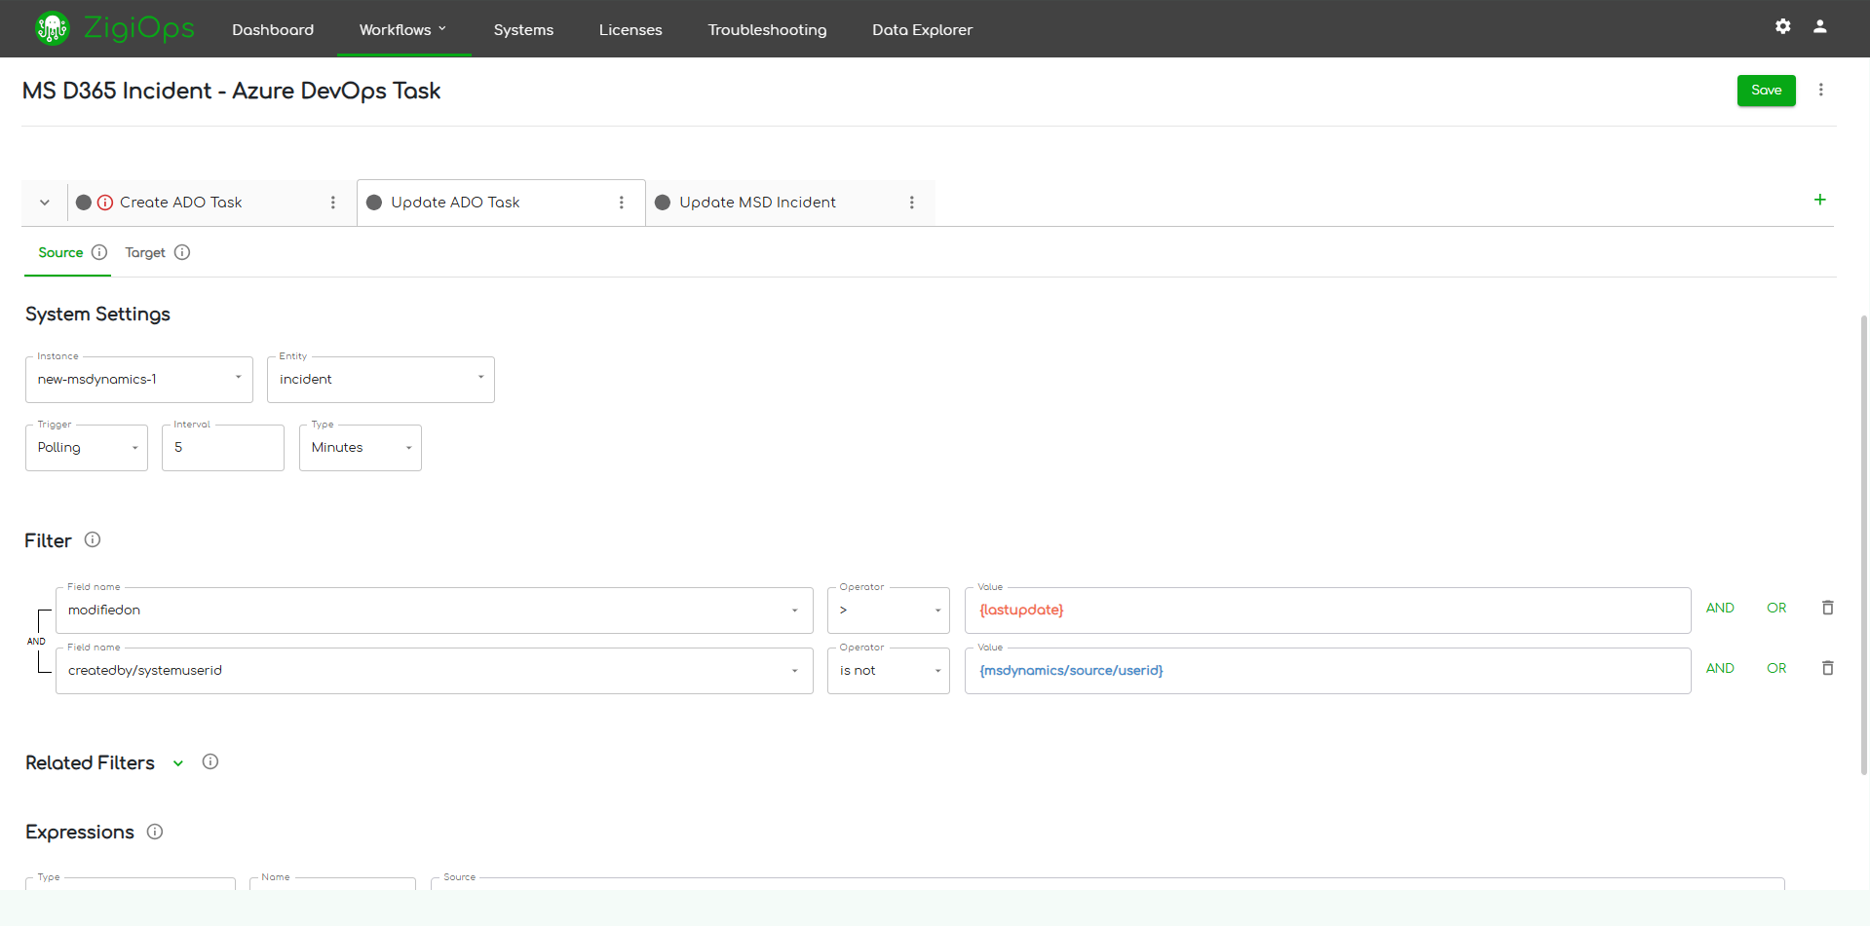Add a new action with plus icon
The image size is (1870, 926).
[1819, 200]
